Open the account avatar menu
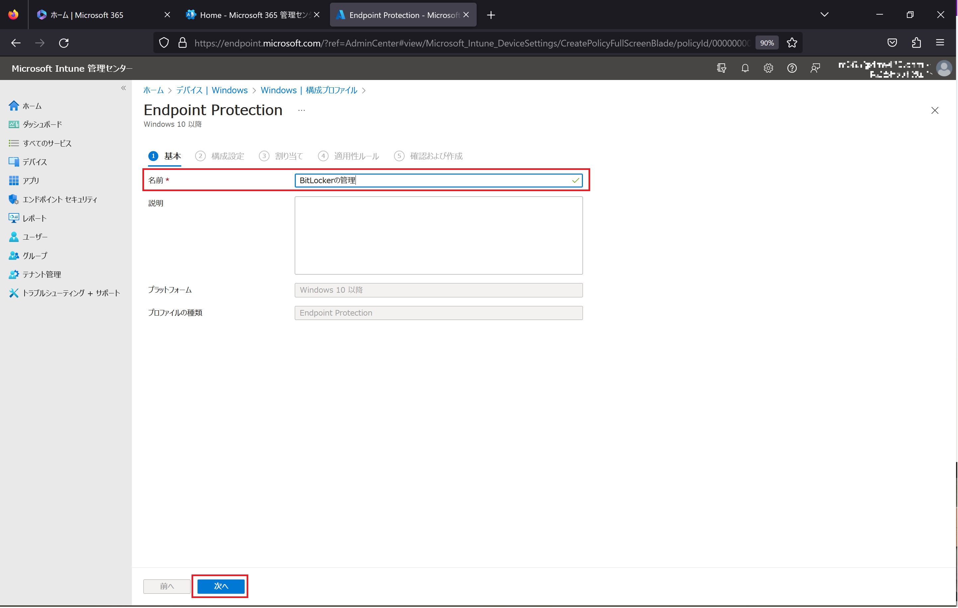 (944, 68)
